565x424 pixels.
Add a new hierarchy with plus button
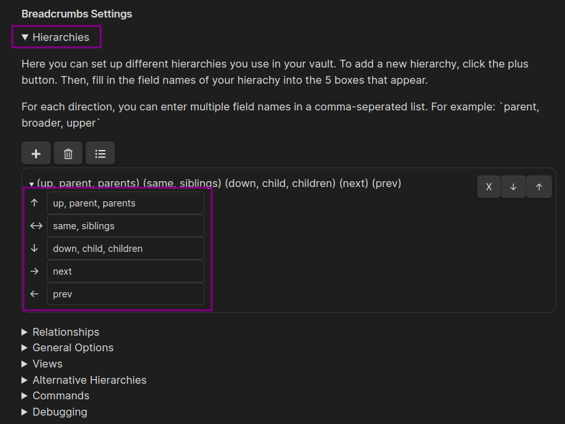(x=36, y=153)
